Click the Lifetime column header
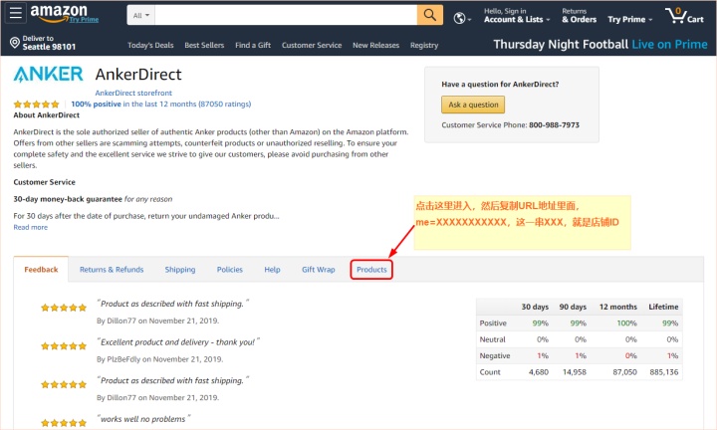717x430 pixels. pos(663,307)
